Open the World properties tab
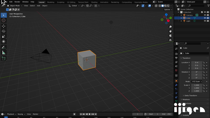 tap(176, 70)
